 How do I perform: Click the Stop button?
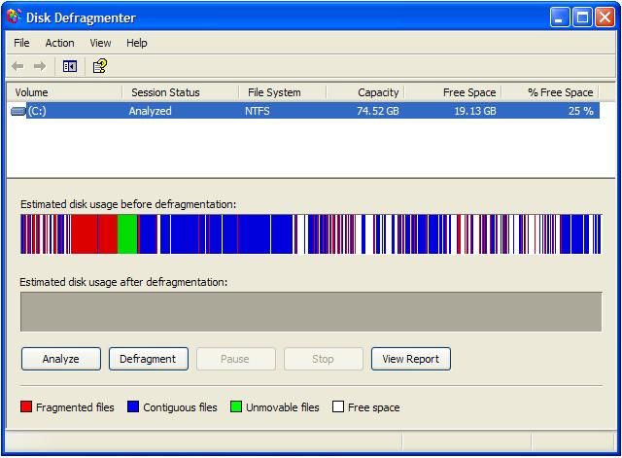[x=324, y=359]
